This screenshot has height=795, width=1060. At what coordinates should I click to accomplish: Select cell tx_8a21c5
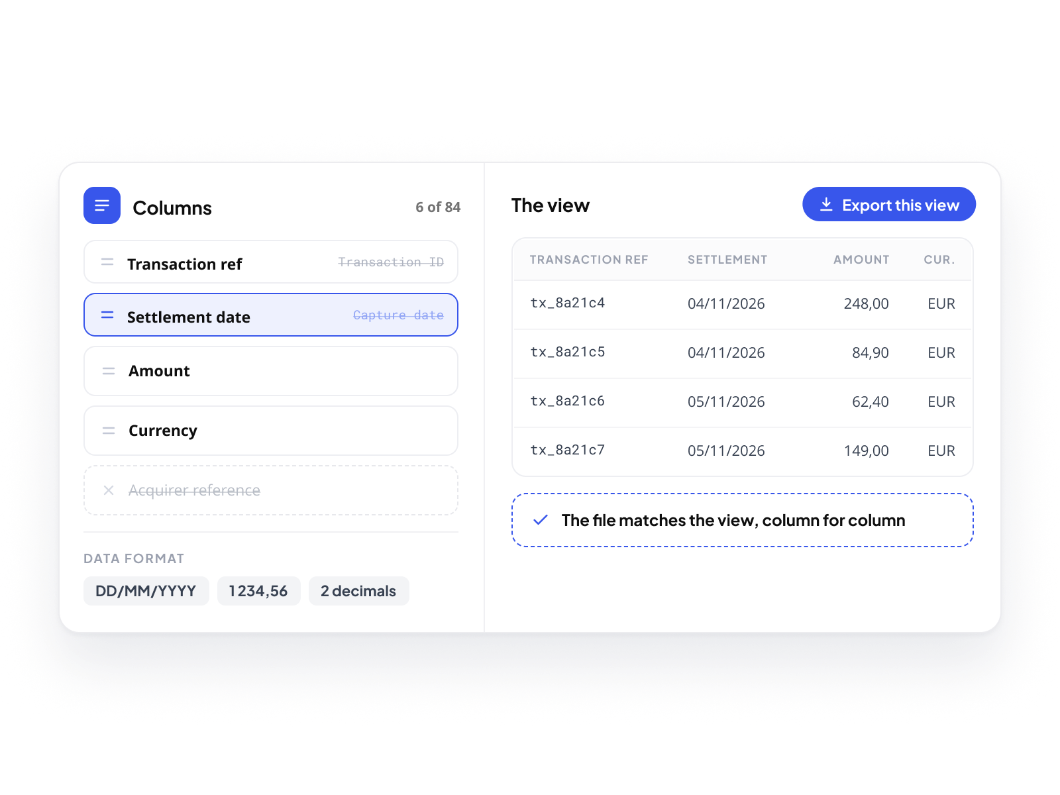568,352
